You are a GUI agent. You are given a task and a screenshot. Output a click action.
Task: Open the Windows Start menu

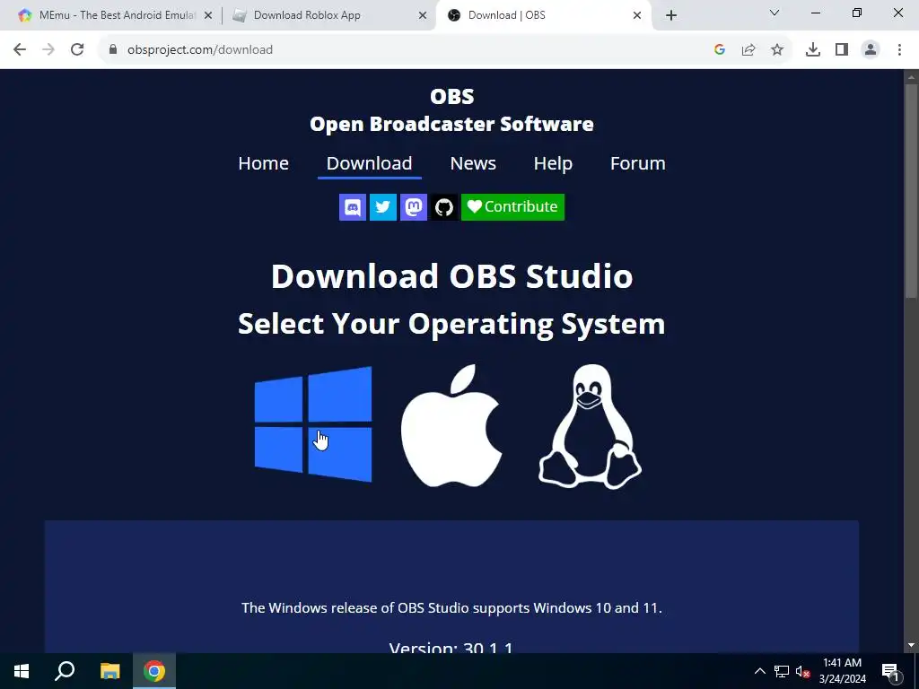[x=22, y=671]
